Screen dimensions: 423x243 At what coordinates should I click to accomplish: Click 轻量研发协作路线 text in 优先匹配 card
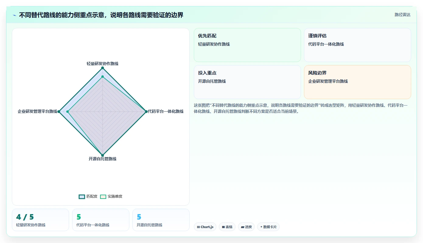click(x=214, y=44)
